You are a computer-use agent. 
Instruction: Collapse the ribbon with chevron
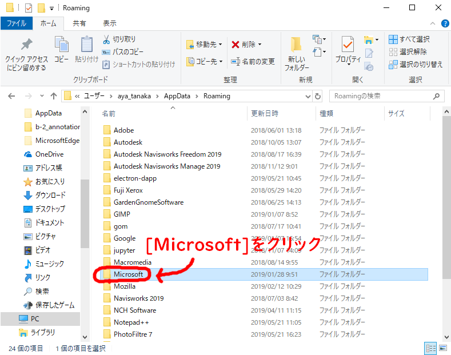pyautogui.click(x=432, y=23)
